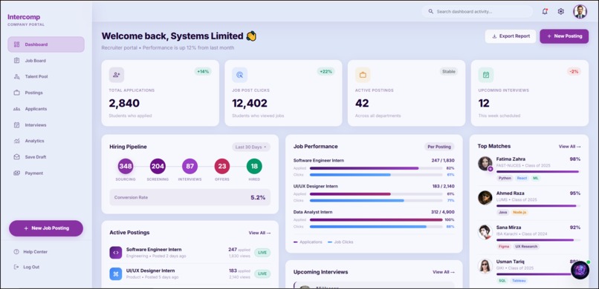Open Job Board in the sidebar
The height and width of the screenshot is (289, 599).
(46, 61)
